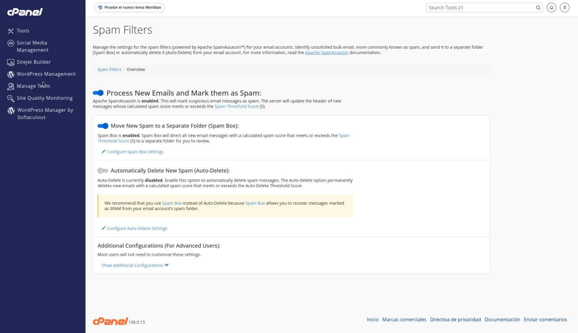The image size is (578, 333).
Task: Open Marcas comerciales footer link
Action: (x=404, y=320)
